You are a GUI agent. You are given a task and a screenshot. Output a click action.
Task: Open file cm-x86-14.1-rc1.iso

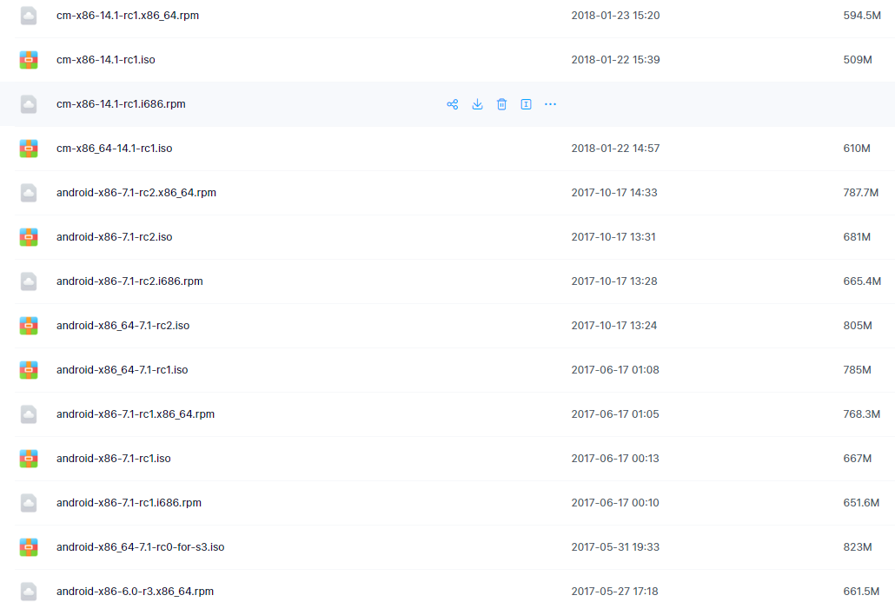106,60
